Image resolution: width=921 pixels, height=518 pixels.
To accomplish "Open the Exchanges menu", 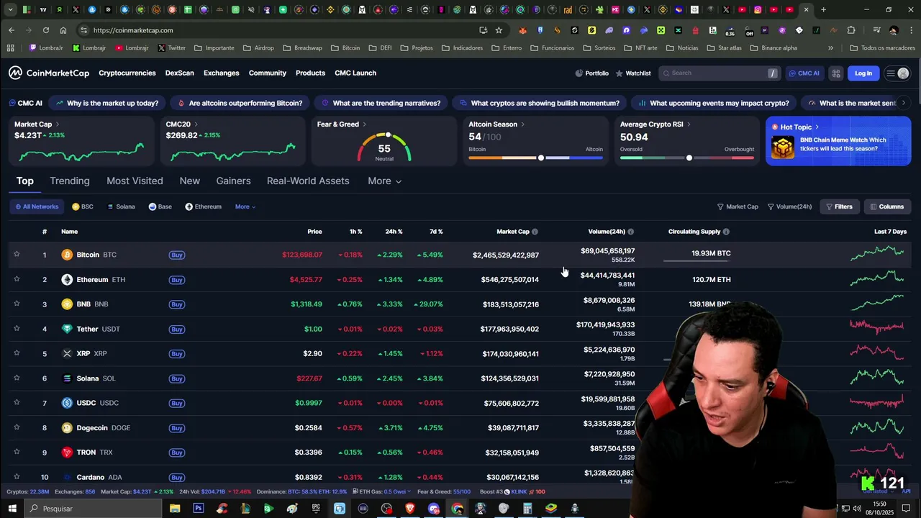I will (221, 73).
